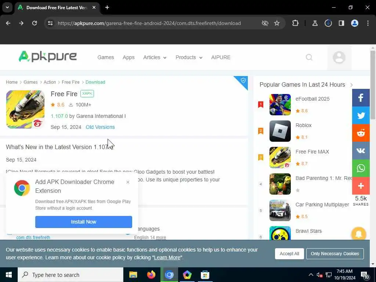This screenshot has width=376, height=282.
Task: Click the tracking protection eye icon
Action: click(x=265, y=23)
